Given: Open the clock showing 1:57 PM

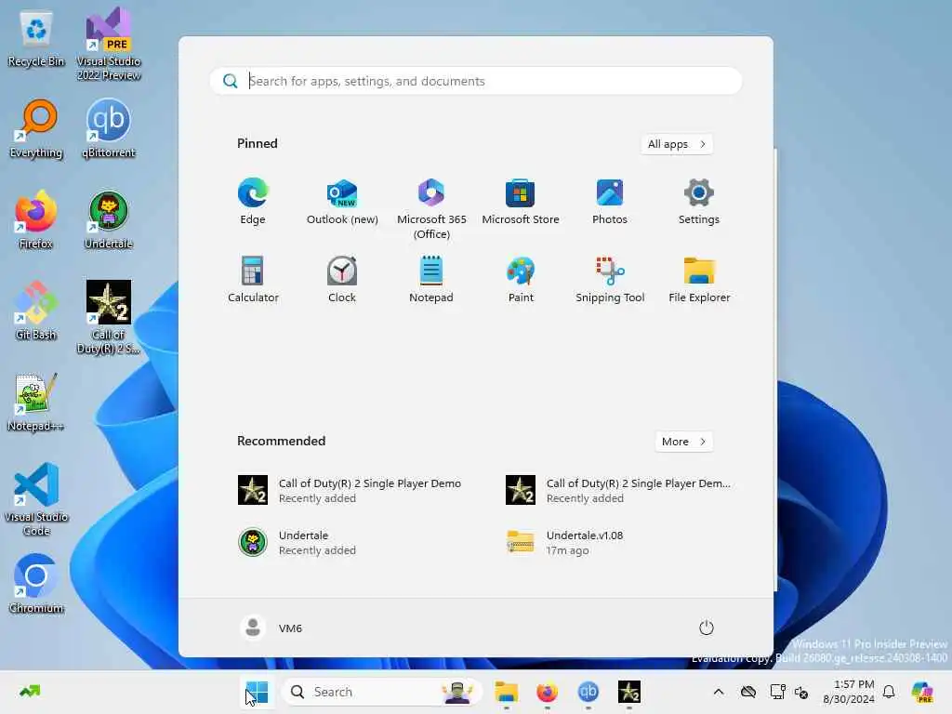Looking at the screenshot, I should [x=848, y=692].
